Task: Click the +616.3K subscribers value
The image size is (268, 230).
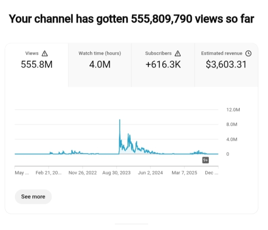Action: (163, 65)
